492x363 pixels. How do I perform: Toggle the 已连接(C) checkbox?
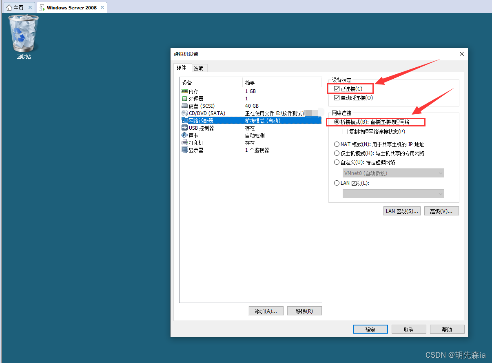[337, 89]
